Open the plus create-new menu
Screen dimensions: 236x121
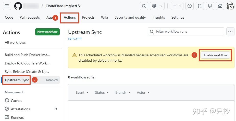(177, 6)
